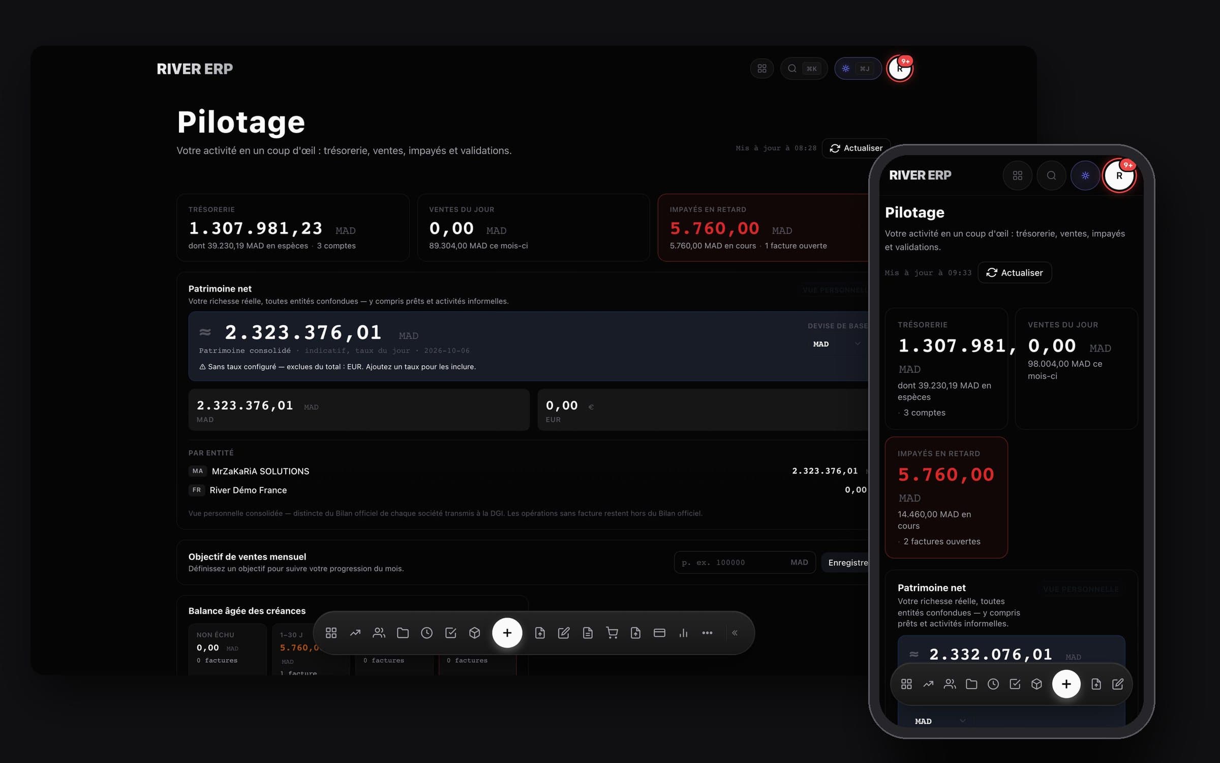Click the desktop Trésorerie card 1.307.981,23

pyautogui.click(x=293, y=227)
